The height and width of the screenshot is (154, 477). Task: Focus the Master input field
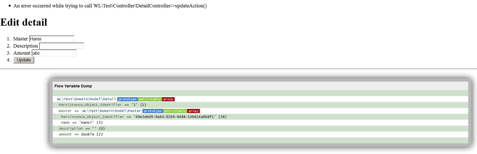(51, 39)
